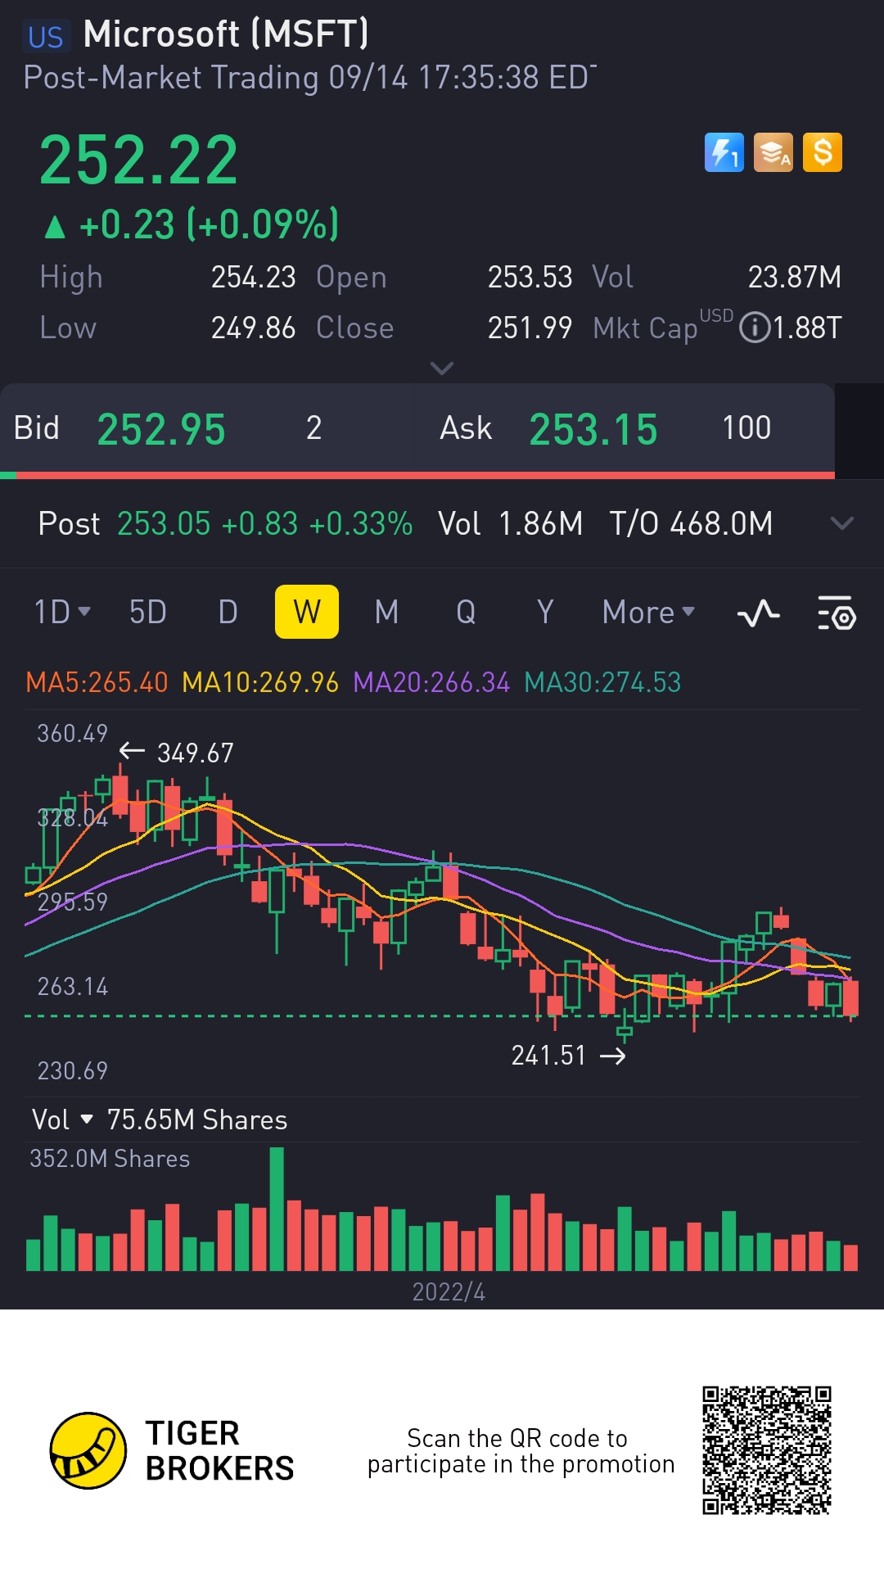The image size is (884, 1592).
Task: Expand quote details chevron below Close
Action: tap(442, 369)
